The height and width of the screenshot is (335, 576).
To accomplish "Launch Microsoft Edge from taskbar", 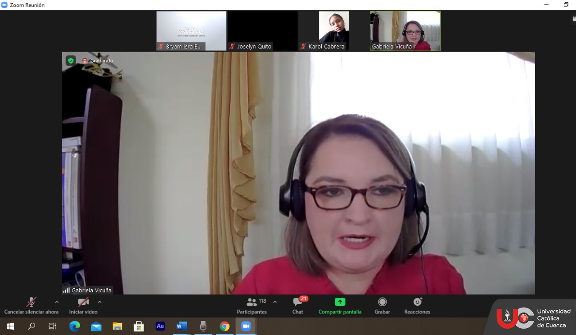I will (x=74, y=326).
